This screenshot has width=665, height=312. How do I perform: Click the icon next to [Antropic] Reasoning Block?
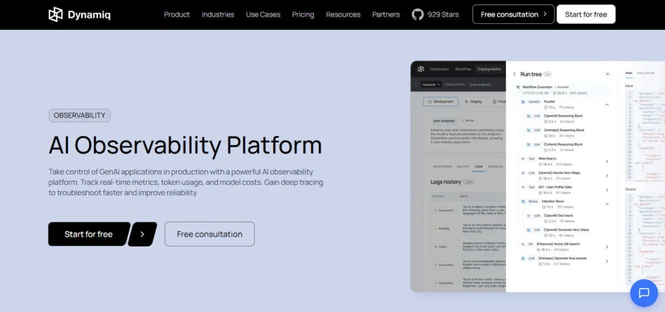pyautogui.click(x=529, y=130)
